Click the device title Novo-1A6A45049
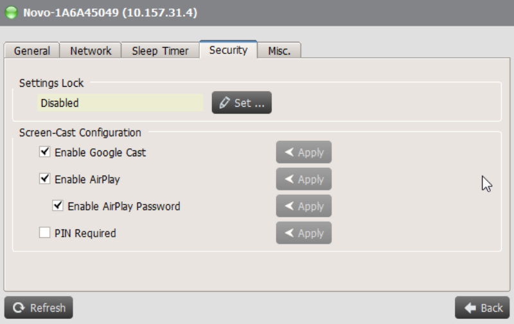The width and height of the screenshot is (514, 324). pyautogui.click(x=71, y=13)
